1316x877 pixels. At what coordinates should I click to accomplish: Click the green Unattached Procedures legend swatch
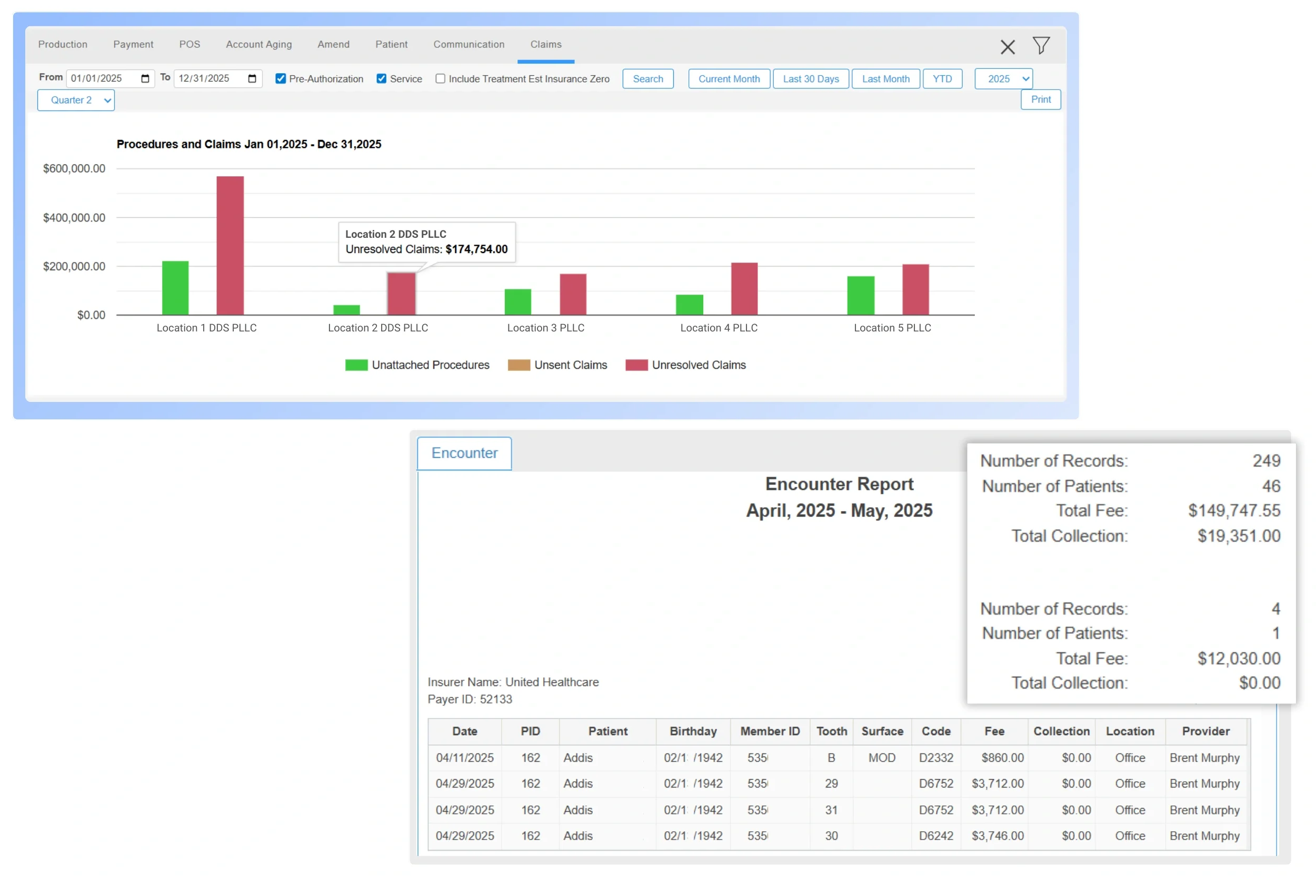click(x=356, y=365)
